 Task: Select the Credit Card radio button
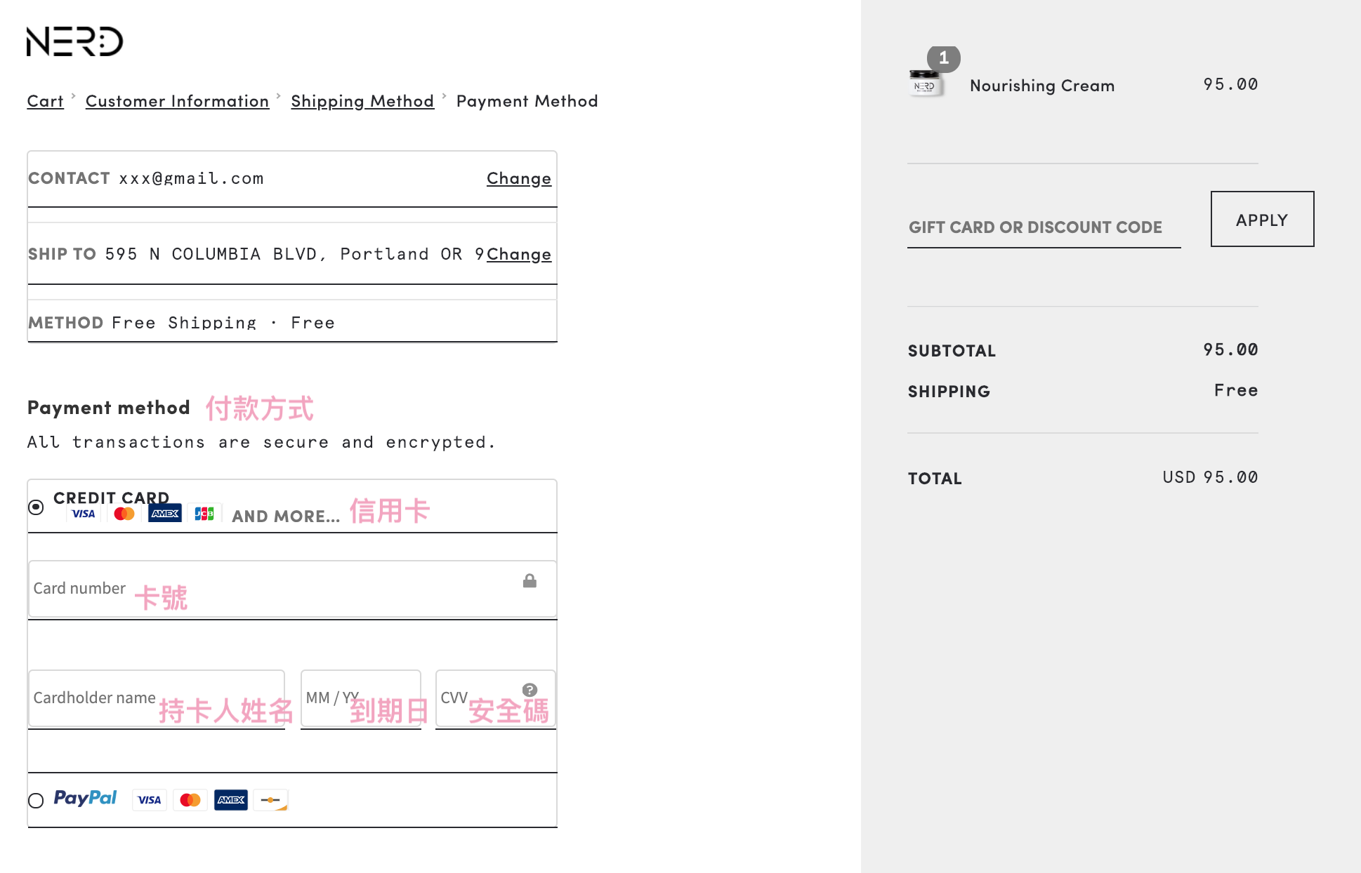pyautogui.click(x=36, y=507)
